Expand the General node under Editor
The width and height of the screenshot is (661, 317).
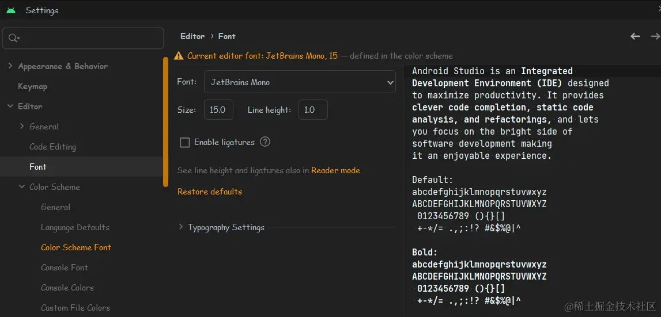click(x=22, y=127)
